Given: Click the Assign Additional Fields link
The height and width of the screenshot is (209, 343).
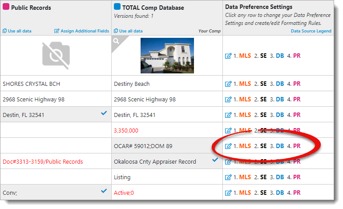Looking at the screenshot, I should tap(85, 31).
